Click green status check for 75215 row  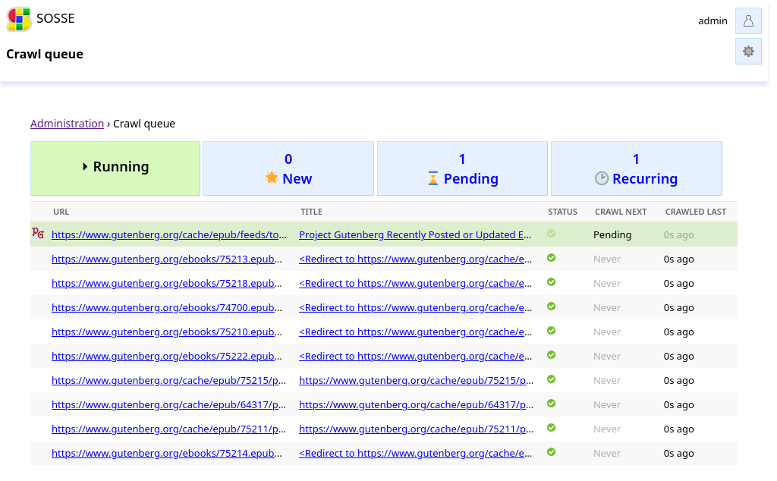(x=551, y=379)
